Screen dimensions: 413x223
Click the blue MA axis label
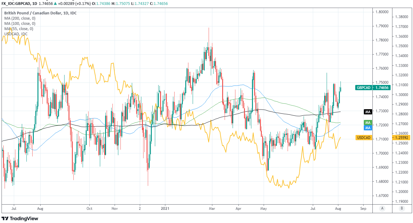(368, 127)
